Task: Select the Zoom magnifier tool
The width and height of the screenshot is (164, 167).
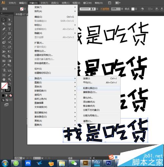Action: [10, 79]
